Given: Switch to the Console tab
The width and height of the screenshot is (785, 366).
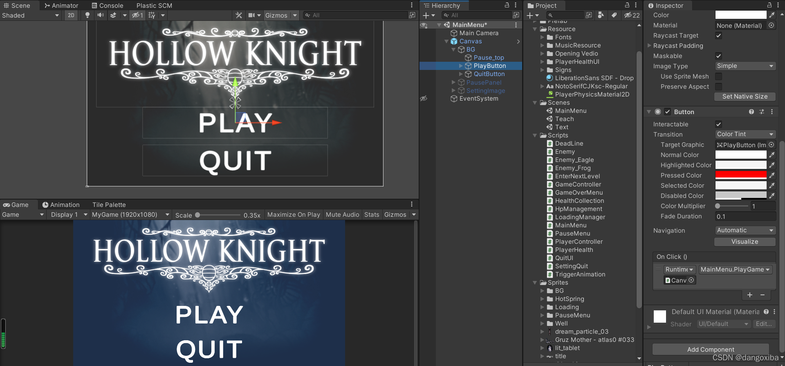Looking at the screenshot, I should pos(108,5).
